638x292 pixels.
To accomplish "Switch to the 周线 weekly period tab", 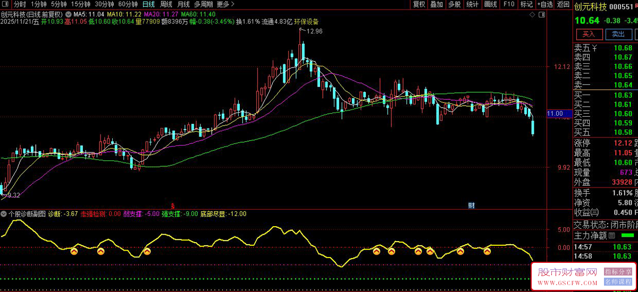I will click(166, 4).
